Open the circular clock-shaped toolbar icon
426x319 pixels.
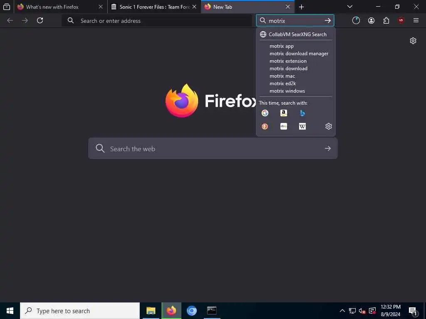tap(356, 20)
